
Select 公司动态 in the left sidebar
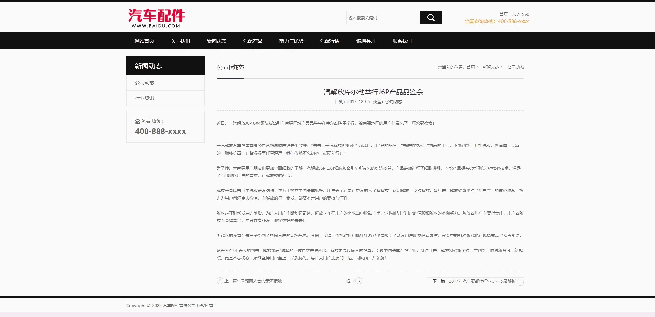pyautogui.click(x=145, y=83)
